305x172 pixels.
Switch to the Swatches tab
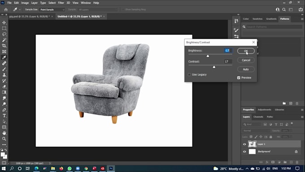(x=257, y=19)
